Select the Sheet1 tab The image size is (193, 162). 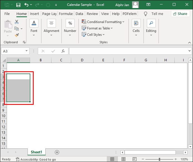36,152
